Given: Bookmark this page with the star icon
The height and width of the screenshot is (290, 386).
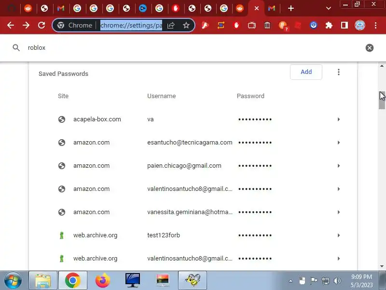Looking at the screenshot, I should [x=186, y=25].
